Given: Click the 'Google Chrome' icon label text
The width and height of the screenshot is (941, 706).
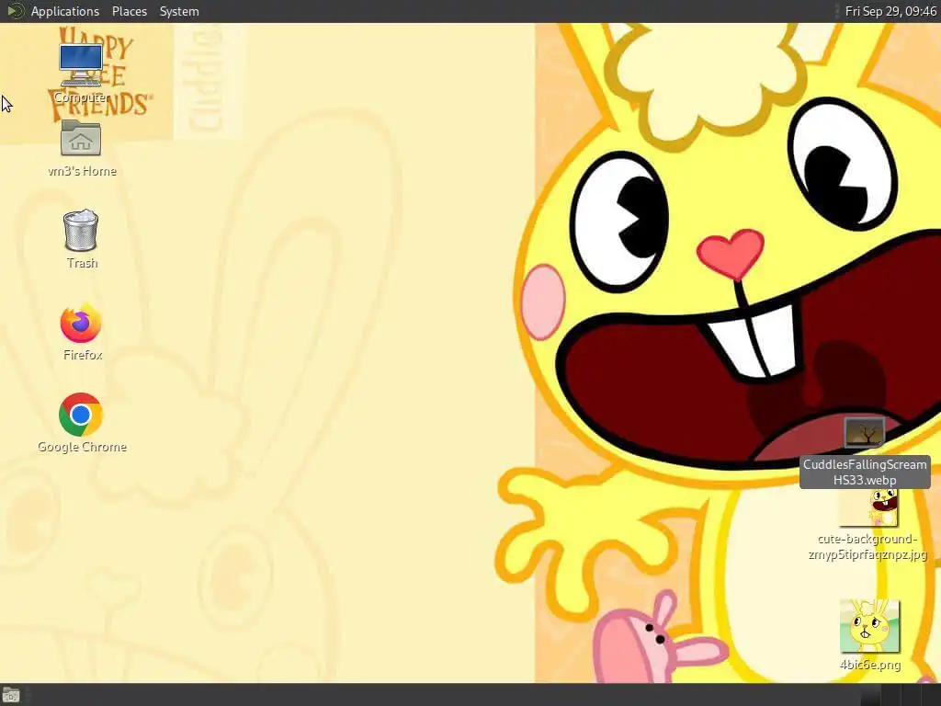Looking at the screenshot, I should click(82, 447).
